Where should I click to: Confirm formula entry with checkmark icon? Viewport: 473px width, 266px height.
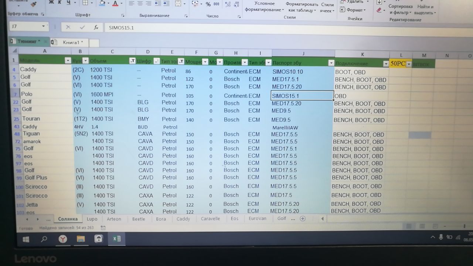tap(82, 27)
